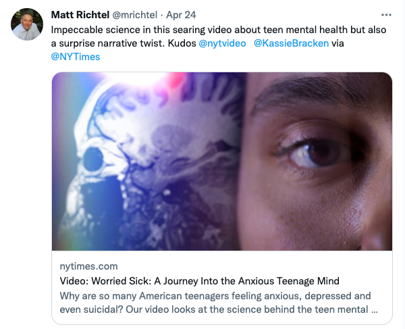Open the Apr 24 tweet timestamp

[181, 15]
